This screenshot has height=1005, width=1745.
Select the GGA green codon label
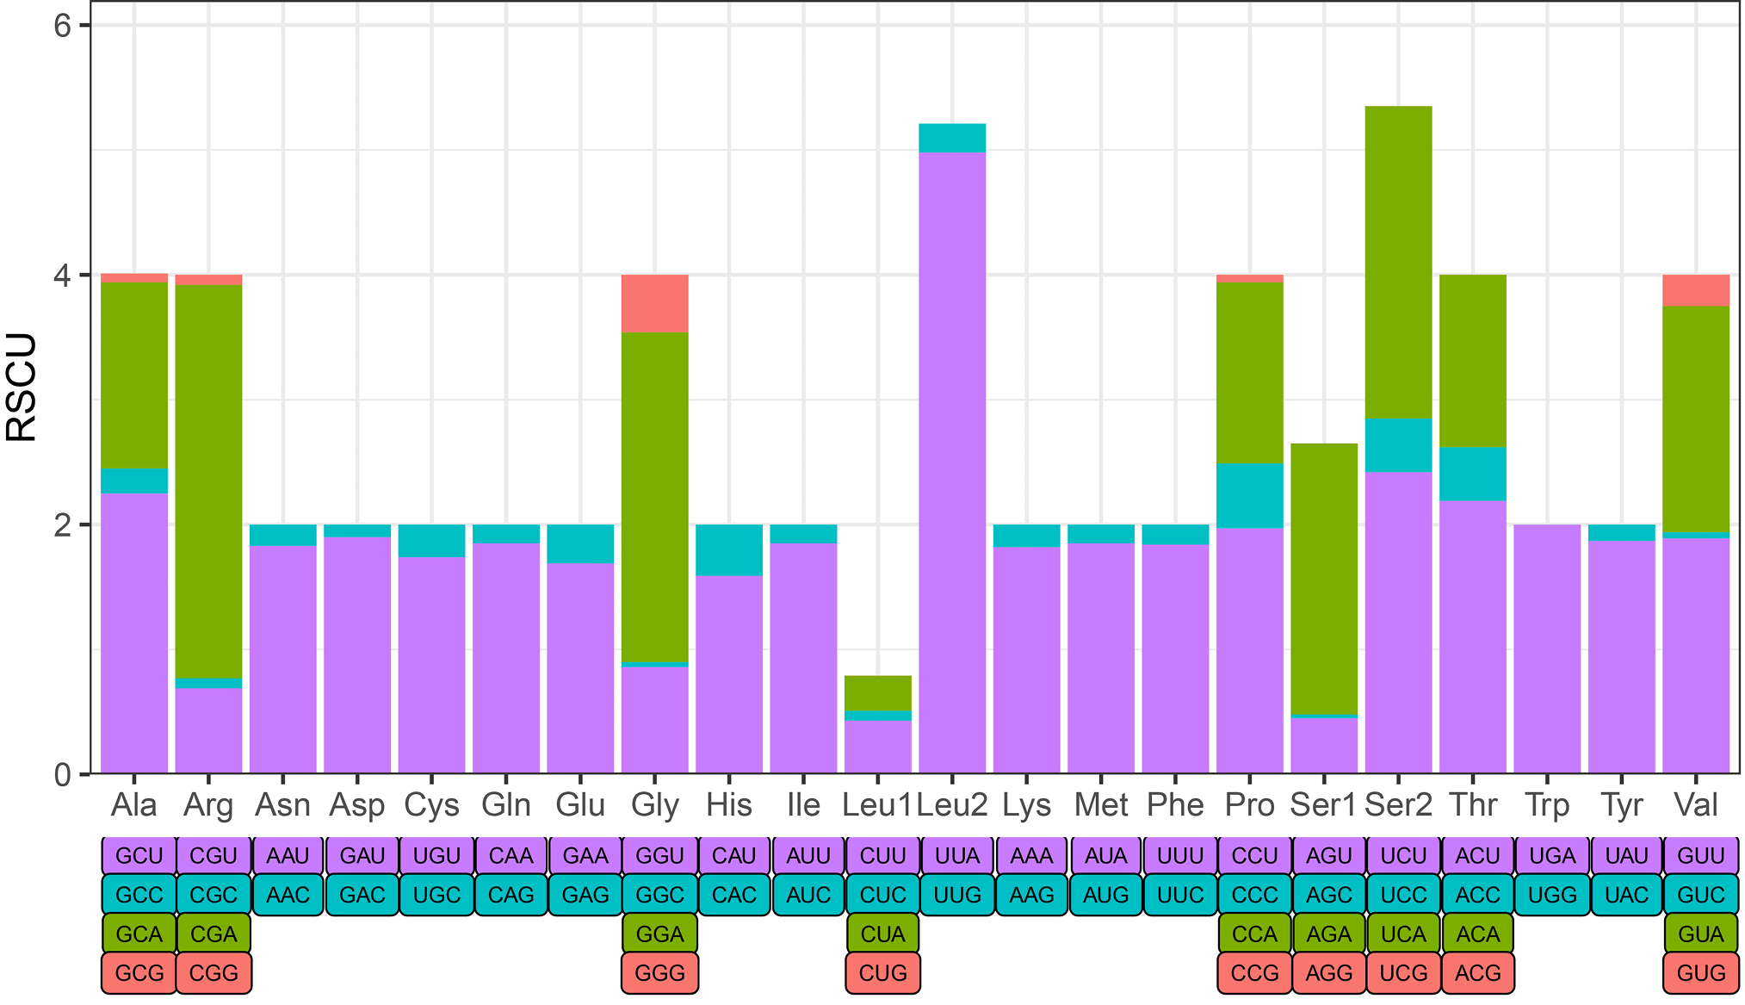pos(659,934)
